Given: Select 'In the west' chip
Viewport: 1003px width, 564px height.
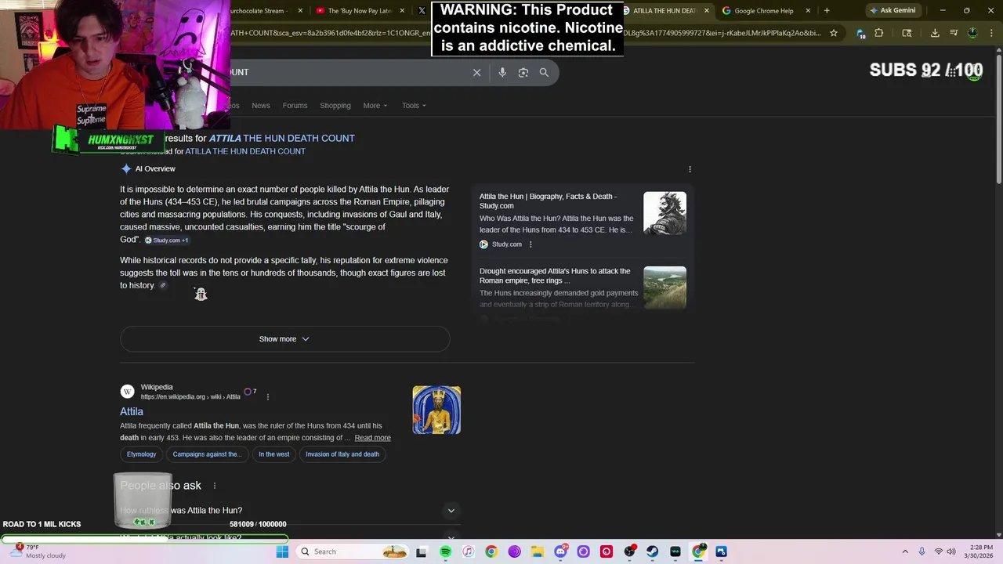Looking at the screenshot, I should 274,454.
